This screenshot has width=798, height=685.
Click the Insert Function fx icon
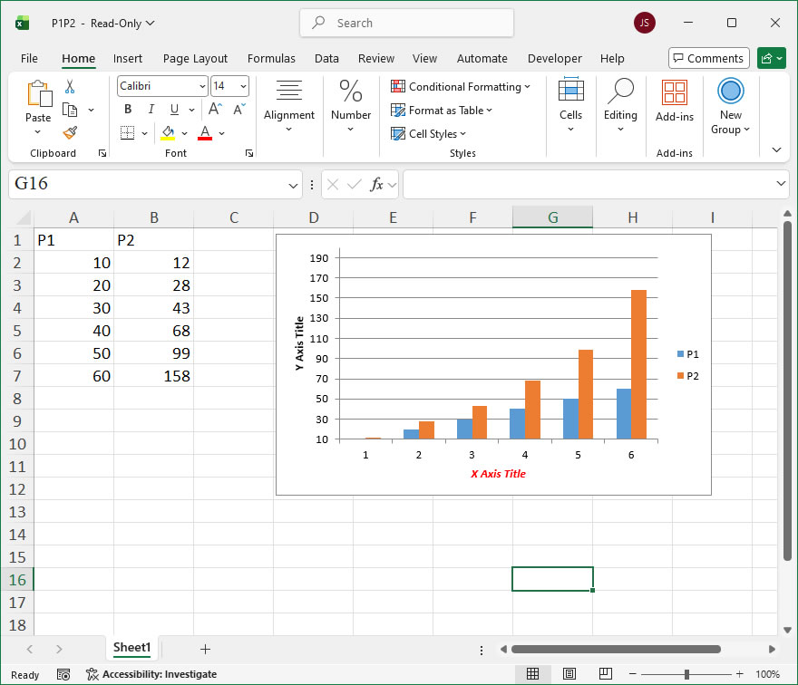tap(377, 184)
